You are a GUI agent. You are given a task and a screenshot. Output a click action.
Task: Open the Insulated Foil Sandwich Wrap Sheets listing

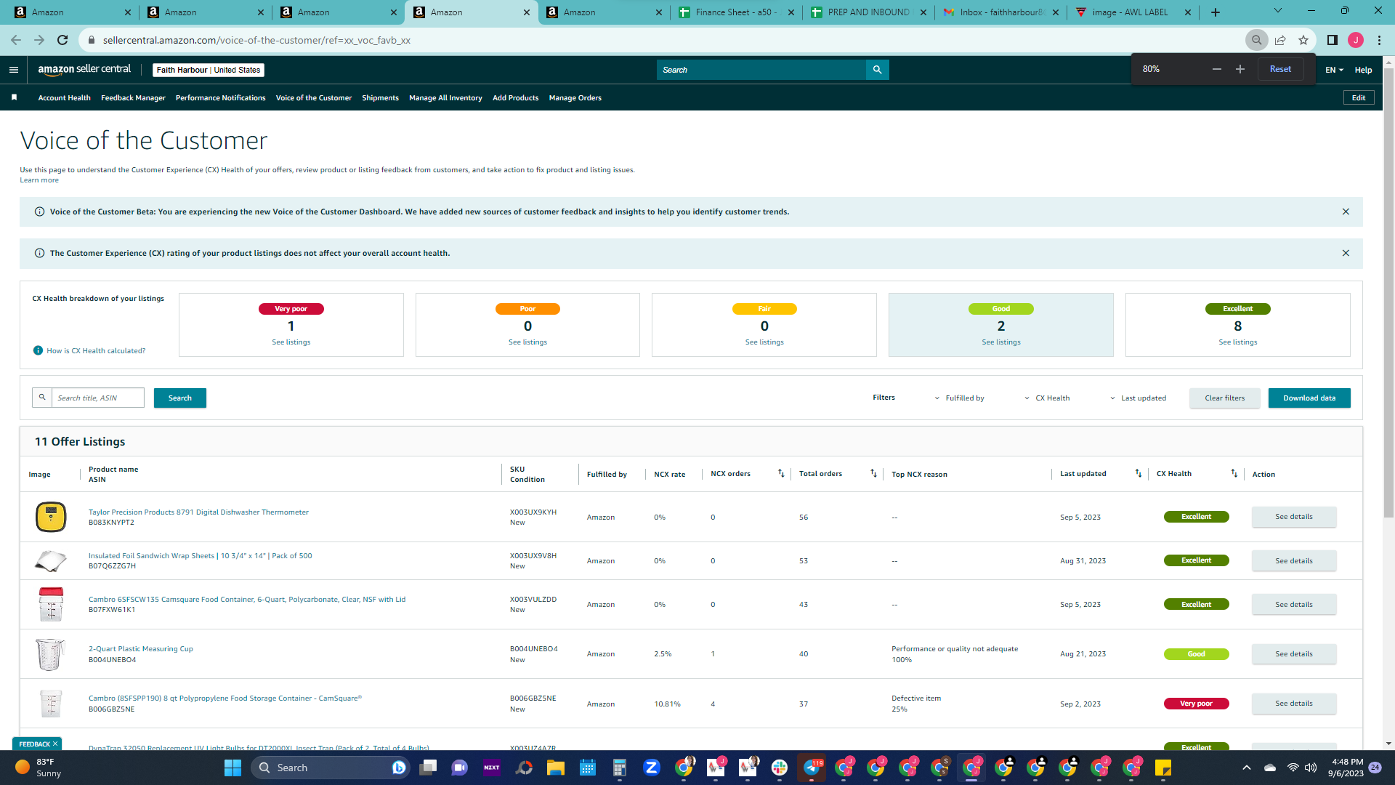(200, 556)
